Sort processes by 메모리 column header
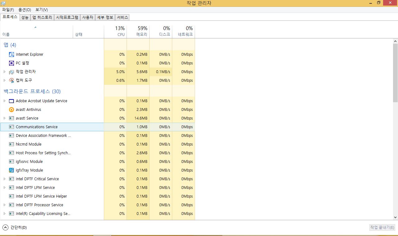 138,31
